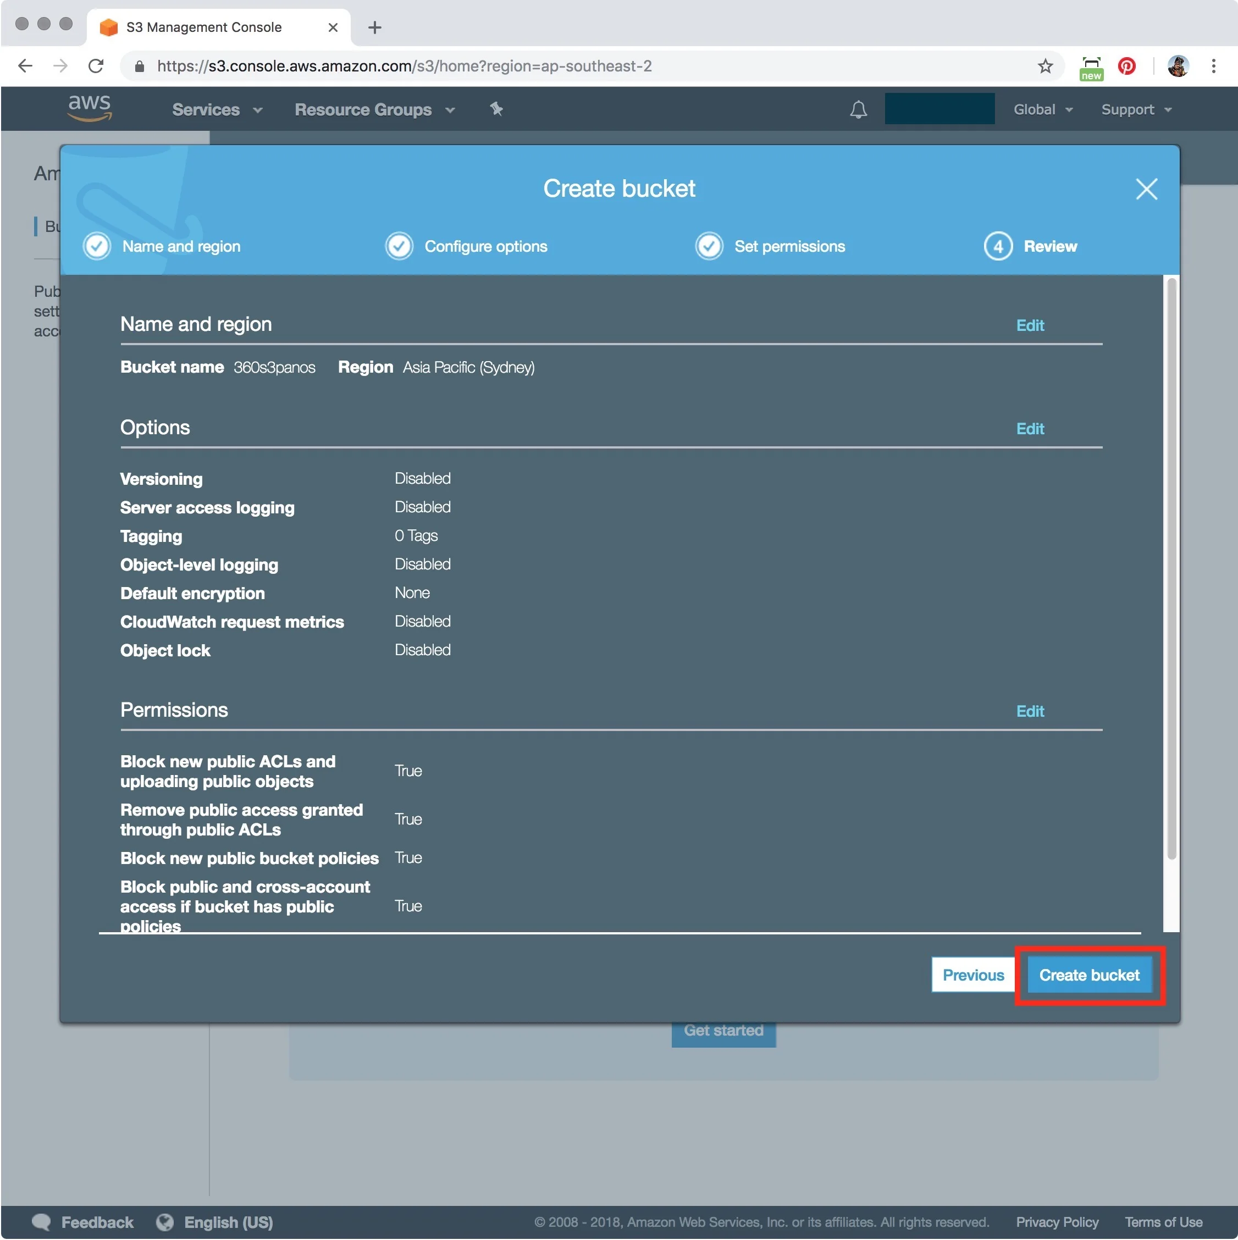
Task: Open the Services dropdown menu
Action: coord(218,110)
